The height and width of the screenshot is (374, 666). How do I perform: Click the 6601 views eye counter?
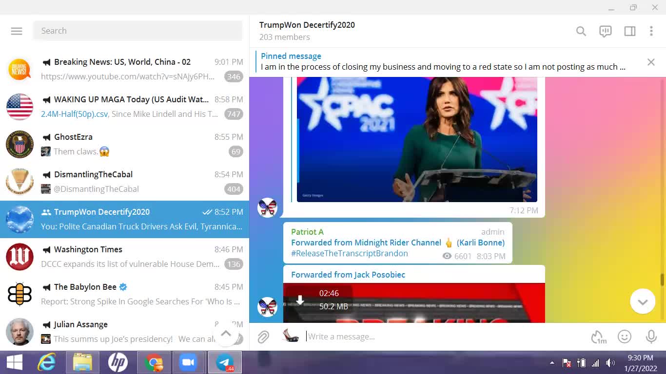[457, 256]
